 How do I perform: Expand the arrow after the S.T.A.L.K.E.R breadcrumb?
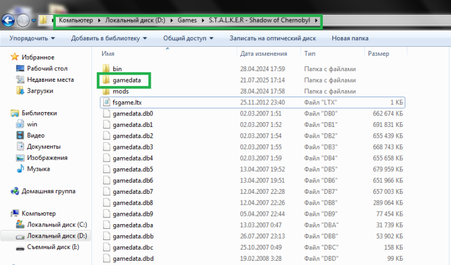[316, 20]
